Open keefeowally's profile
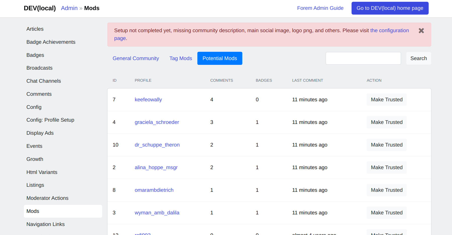 coord(148,100)
